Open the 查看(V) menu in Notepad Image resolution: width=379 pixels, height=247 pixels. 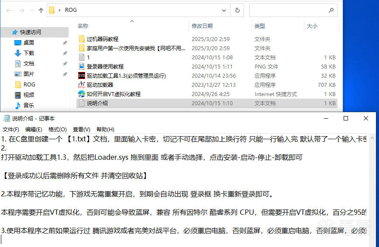(x=82, y=129)
